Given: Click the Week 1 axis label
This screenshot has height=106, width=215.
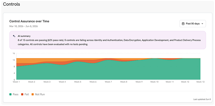Looking at the screenshot, I should click(x=16, y=82).
